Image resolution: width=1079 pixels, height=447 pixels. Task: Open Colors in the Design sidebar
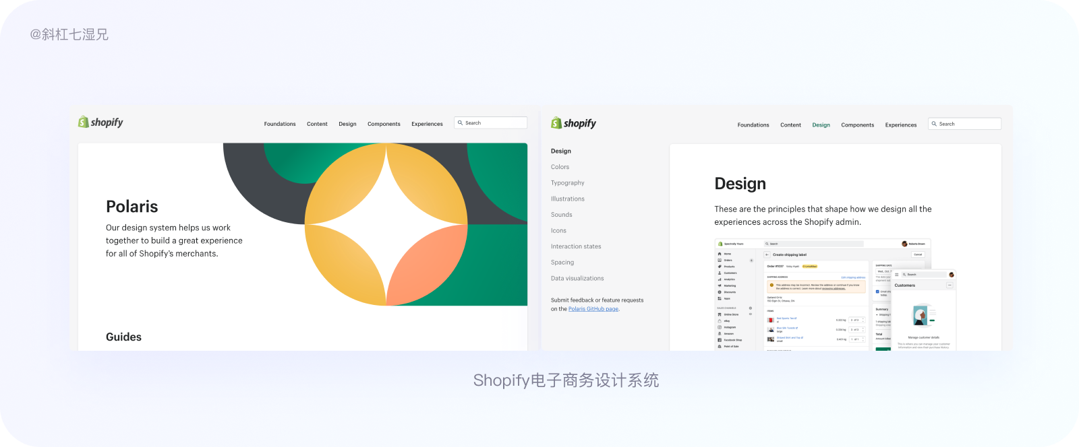point(560,167)
